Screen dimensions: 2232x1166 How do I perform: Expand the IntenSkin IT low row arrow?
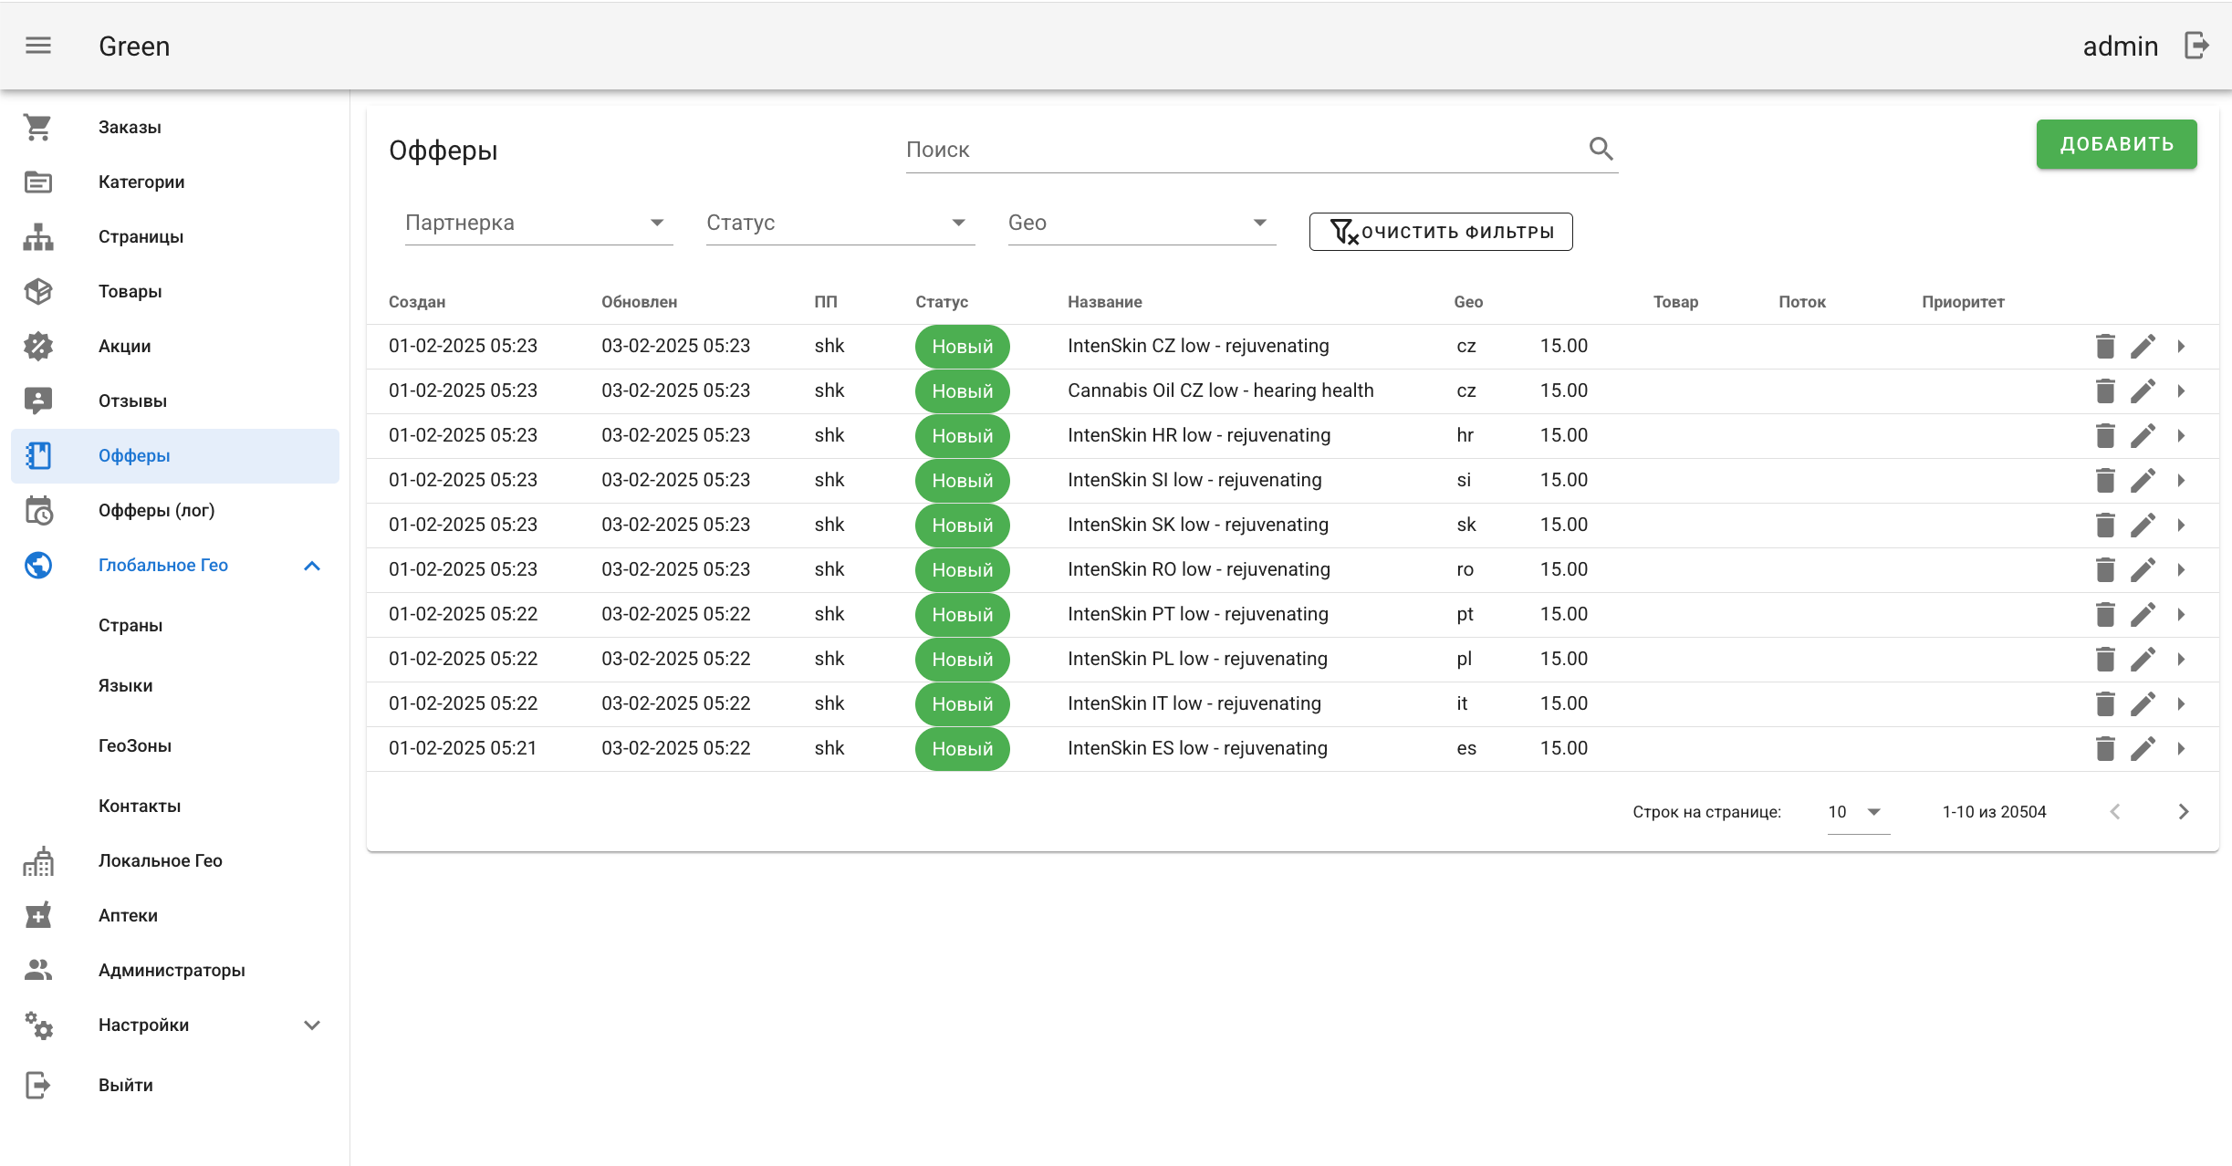(2181, 704)
